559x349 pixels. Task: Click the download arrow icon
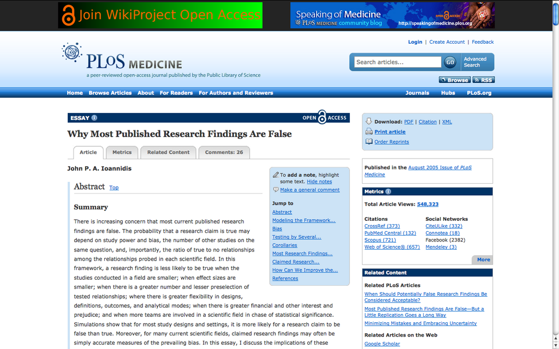pyautogui.click(x=368, y=122)
